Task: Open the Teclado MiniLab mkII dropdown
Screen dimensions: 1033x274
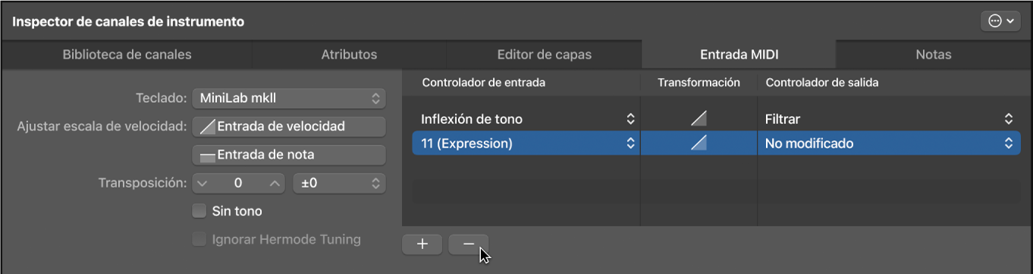Action: (x=289, y=98)
